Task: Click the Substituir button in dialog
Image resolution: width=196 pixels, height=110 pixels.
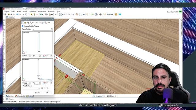Action: click(x=38, y=93)
